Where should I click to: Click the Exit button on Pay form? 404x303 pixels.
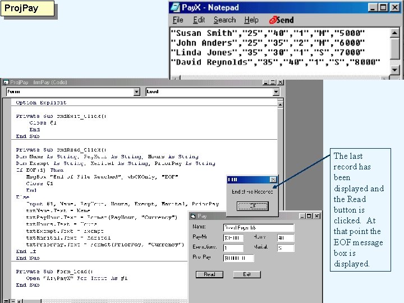point(247,274)
